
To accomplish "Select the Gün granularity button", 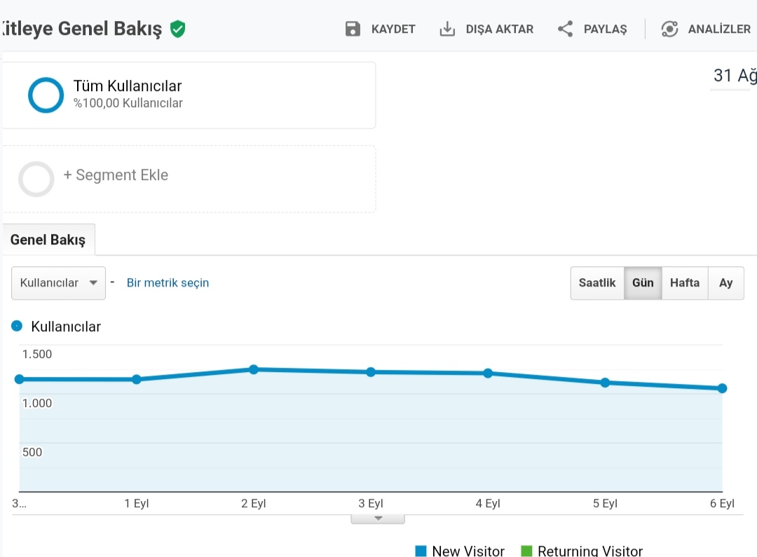I will coord(643,283).
